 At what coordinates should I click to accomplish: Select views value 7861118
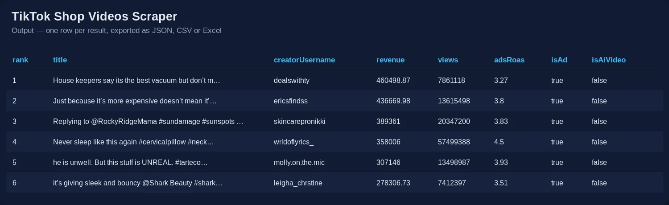(451, 81)
